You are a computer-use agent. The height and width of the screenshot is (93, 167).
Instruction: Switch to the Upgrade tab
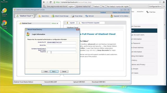pyautogui.click(x=71, y=23)
